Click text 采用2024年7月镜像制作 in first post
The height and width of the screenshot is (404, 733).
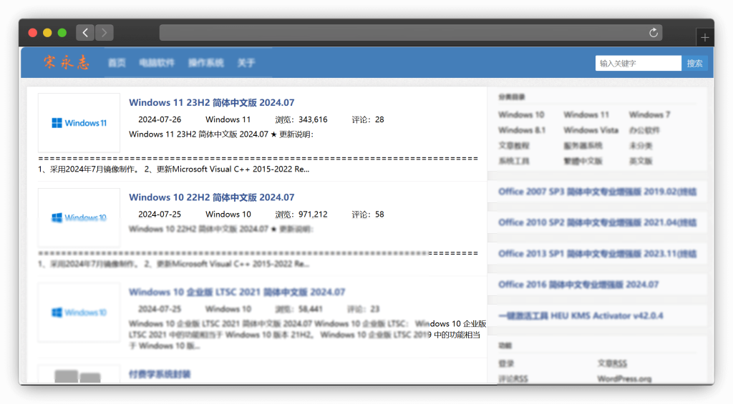point(92,169)
